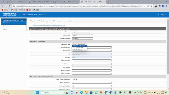Screen dimensions: 169x95
Task: Bookmark this page with the star icon
Action: (152, 6)
